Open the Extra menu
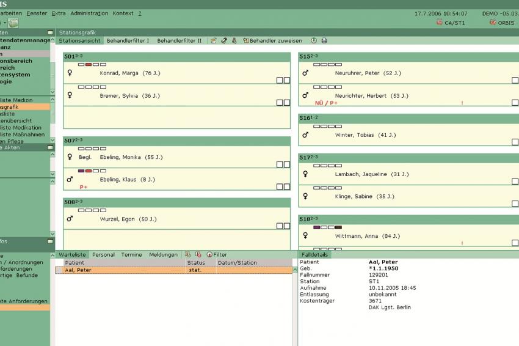The image size is (519, 346). [59, 13]
